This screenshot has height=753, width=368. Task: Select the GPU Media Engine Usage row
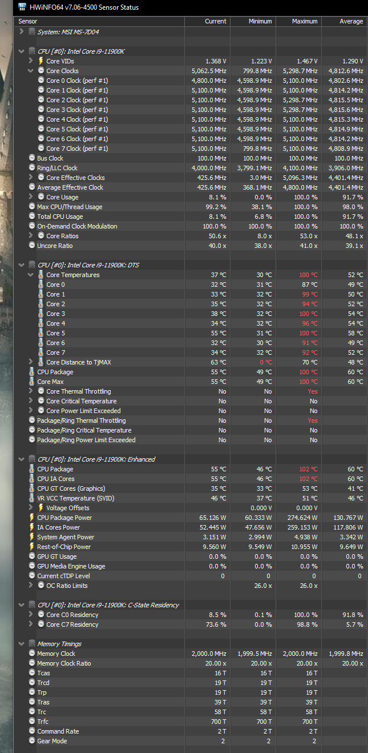[191, 566]
